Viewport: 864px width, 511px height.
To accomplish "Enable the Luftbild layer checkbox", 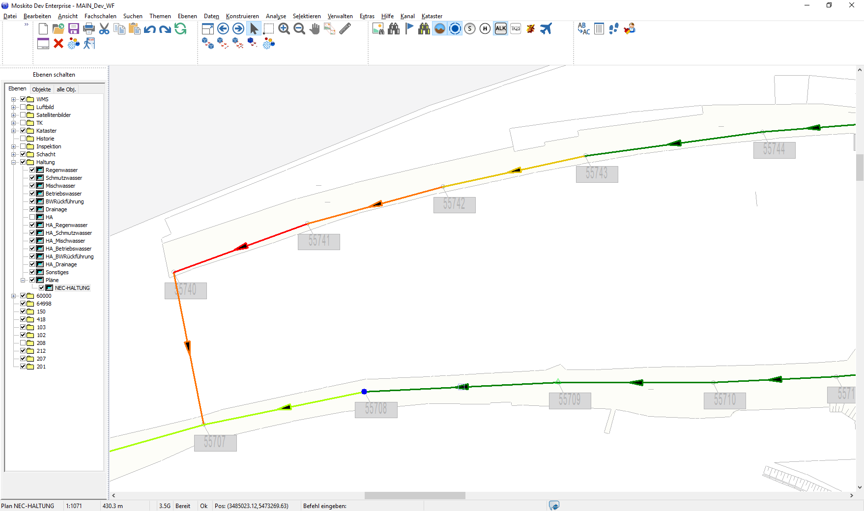I will pos(23,107).
